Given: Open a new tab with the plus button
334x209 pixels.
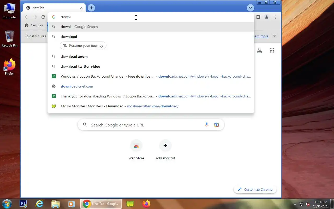Looking at the screenshot, I should pos(91,8).
